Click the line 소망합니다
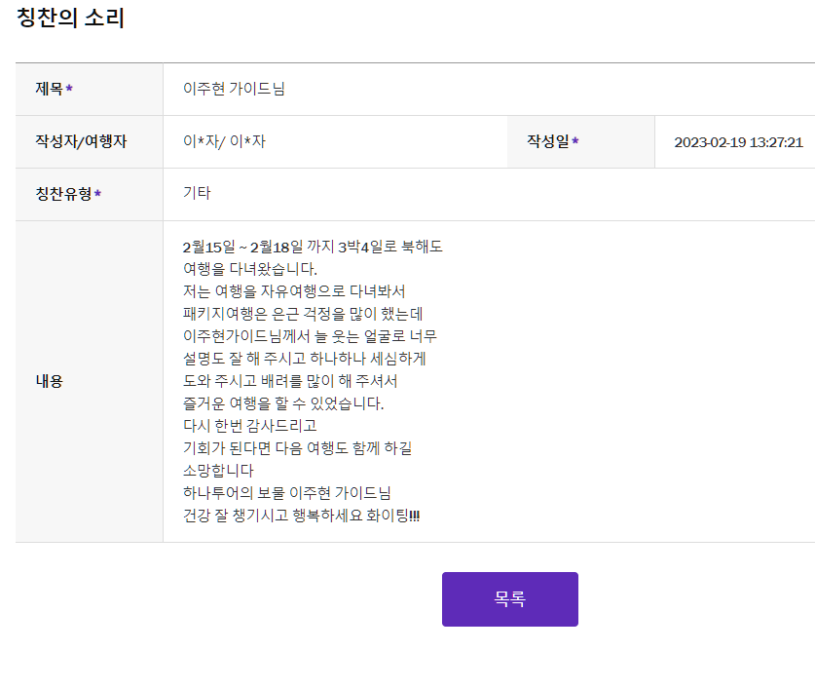 pyautogui.click(x=218, y=471)
